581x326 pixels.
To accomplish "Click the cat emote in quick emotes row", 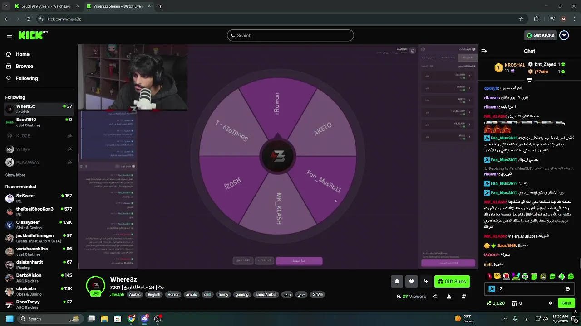I will point(497,276).
